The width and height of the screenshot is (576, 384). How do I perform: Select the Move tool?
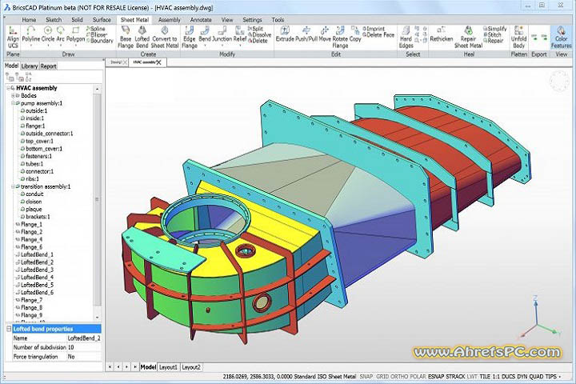click(x=325, y=34)
